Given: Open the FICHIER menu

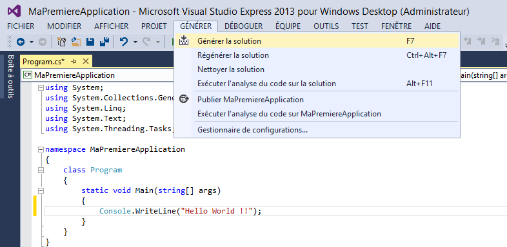Looking at the screenshot, I should 21,26.
